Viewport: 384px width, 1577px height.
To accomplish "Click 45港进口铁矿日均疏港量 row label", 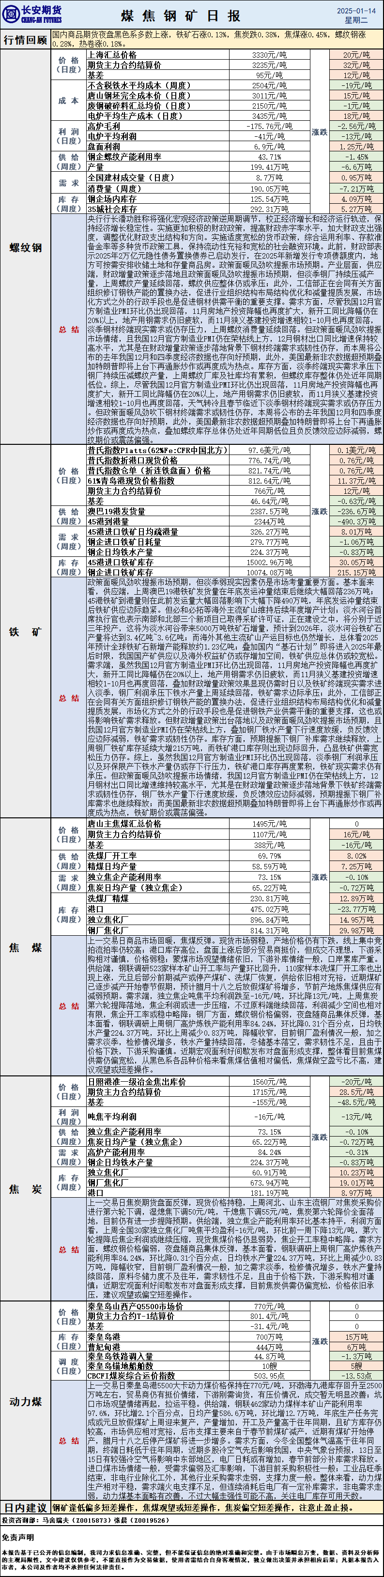I will (x=133, y=532).
